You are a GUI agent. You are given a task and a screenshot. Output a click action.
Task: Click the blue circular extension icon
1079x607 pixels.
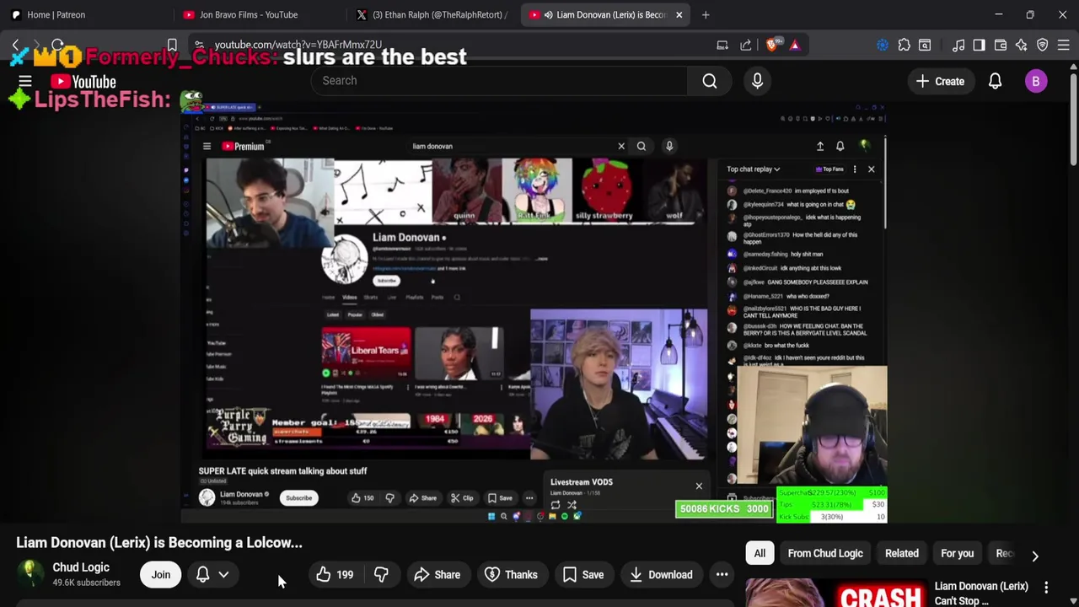coord(883,45)
